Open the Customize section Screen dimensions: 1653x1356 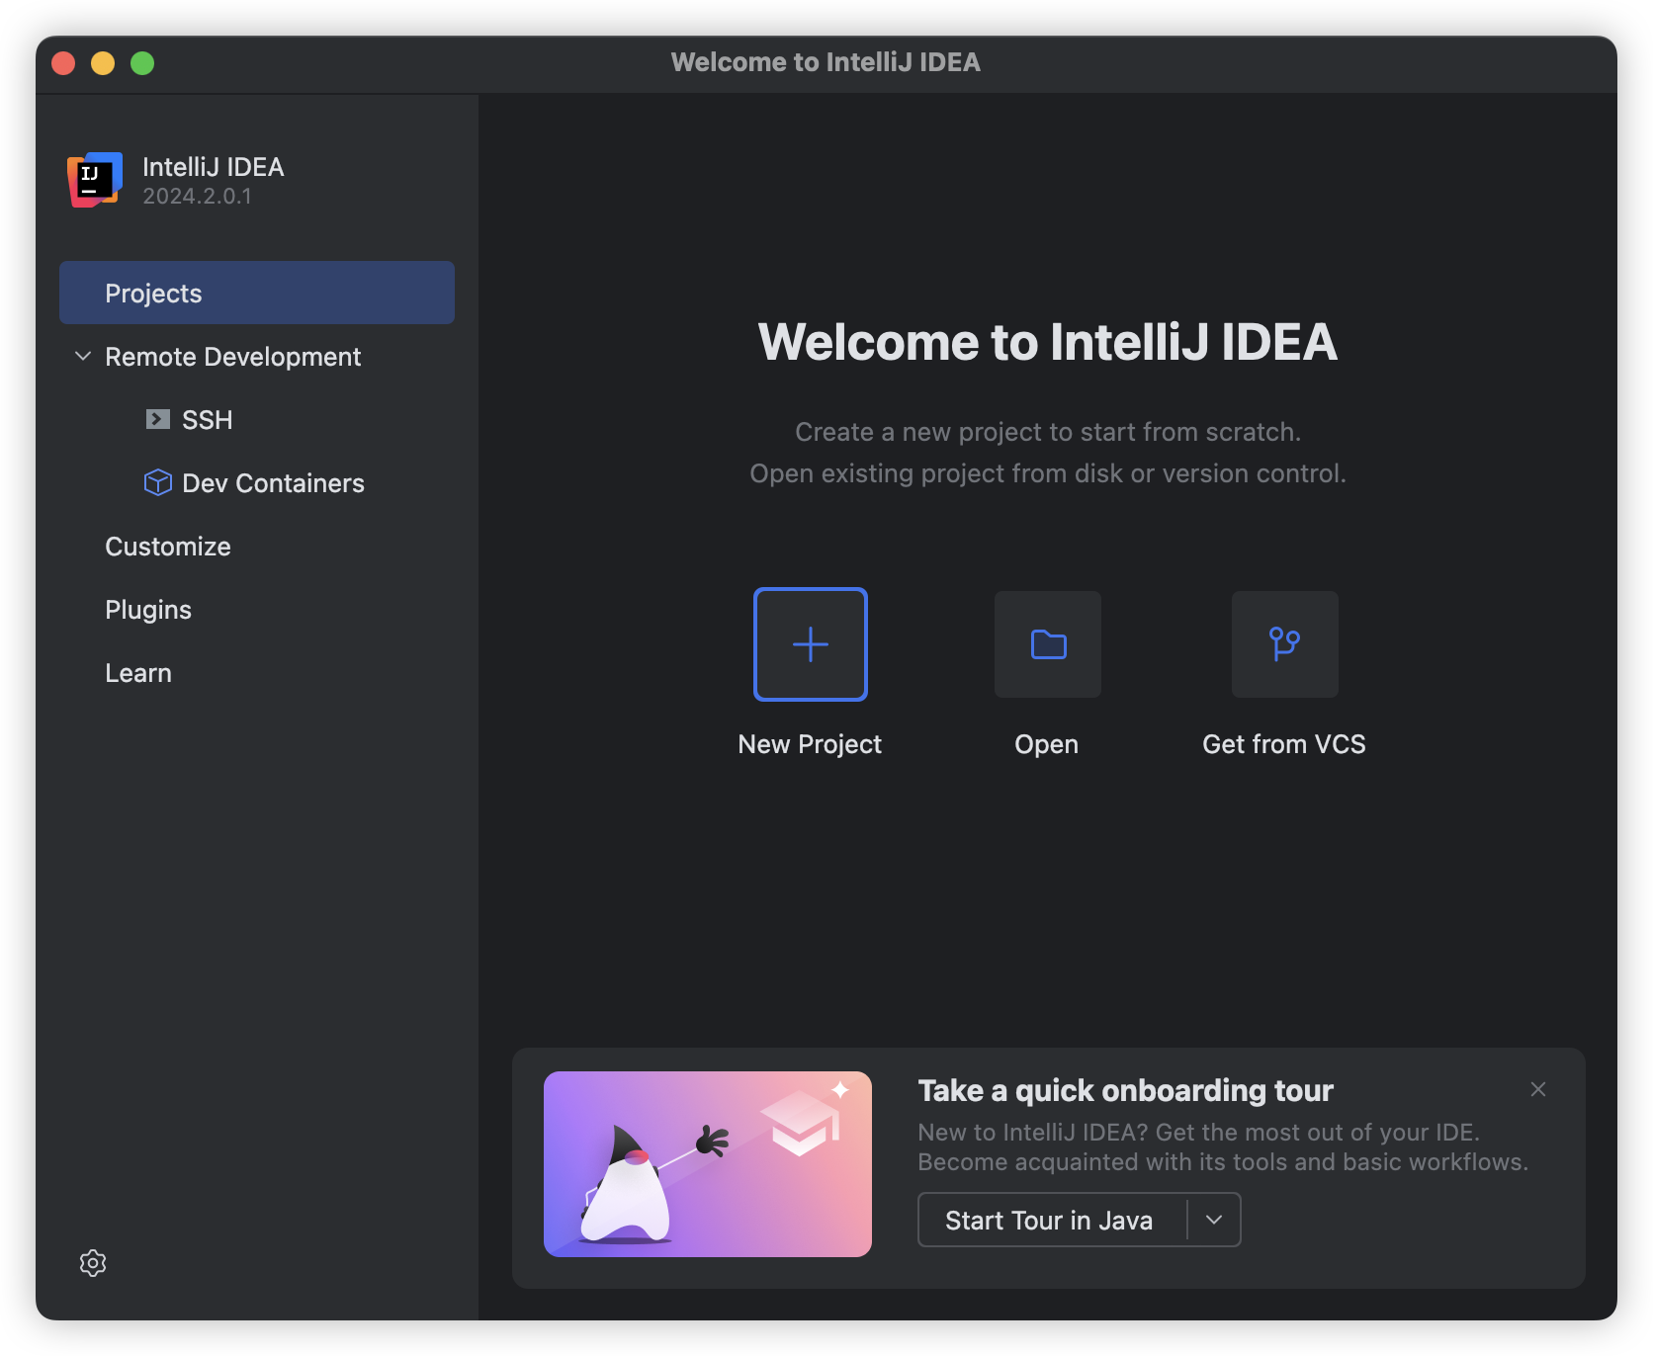pos(168,547)
